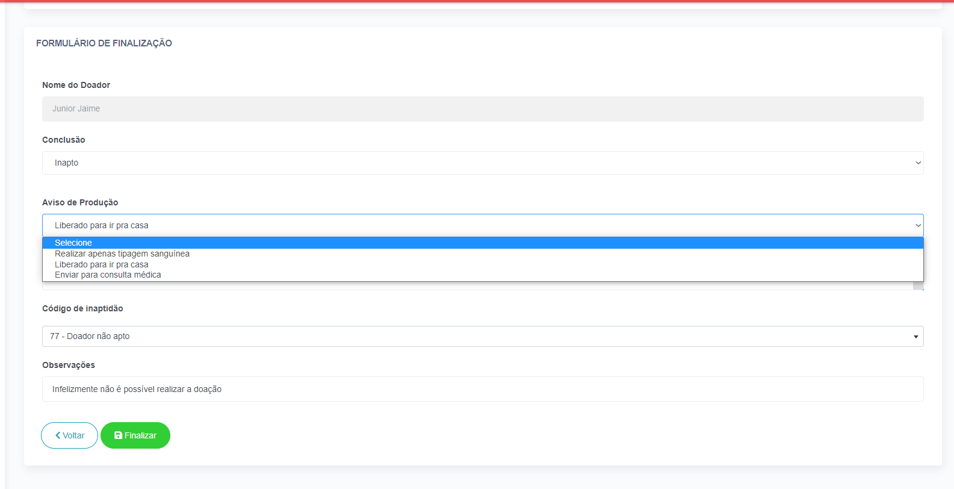This screenshot has height=489, width=954.
Task: Submit the form with the Finalizar button
Action: pyautogui.click(x=135, y=435)
